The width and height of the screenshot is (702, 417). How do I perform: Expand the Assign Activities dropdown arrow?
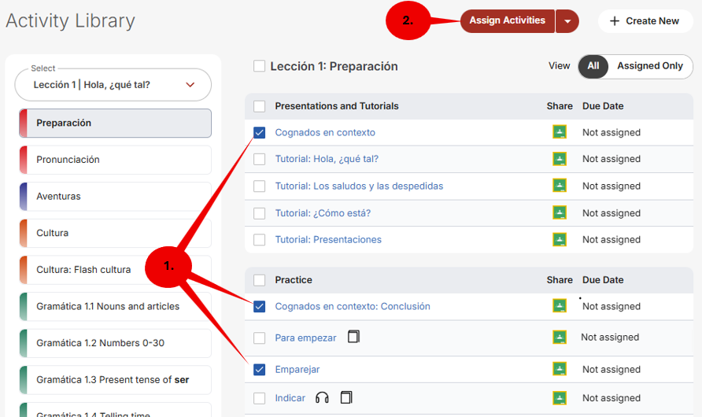(x=567, y=21)
